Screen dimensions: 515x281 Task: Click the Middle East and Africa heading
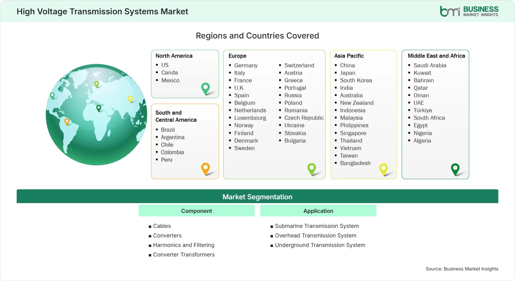pos(436,56)
